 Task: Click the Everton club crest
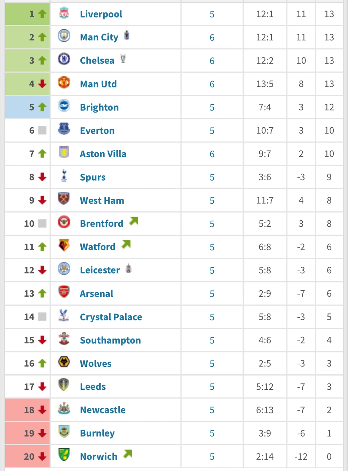coord(64,129)
